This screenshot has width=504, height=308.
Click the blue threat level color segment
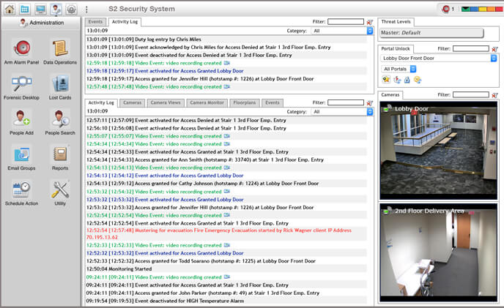click(474, 9)
